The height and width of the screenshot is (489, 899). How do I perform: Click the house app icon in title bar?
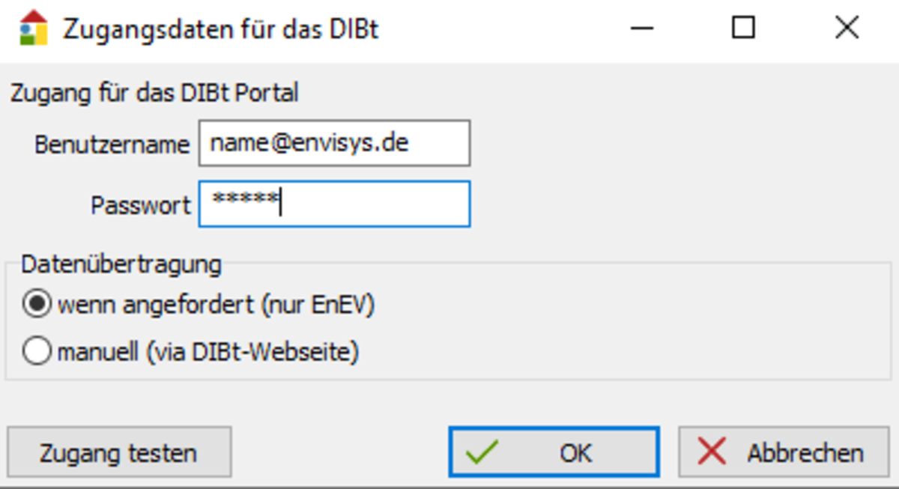point(33,28)
